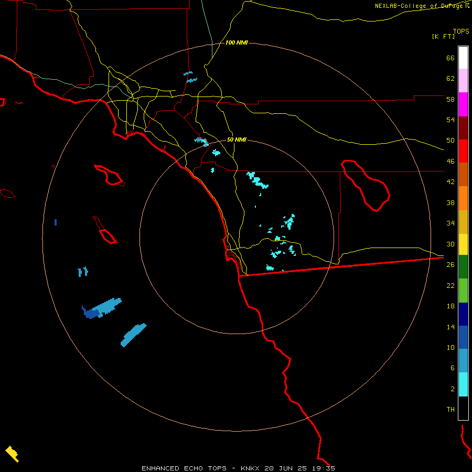Click the '20 JUN 25' date in the footer
The image size is (472, 472).
pyautogui.click(x=286, y=468)
